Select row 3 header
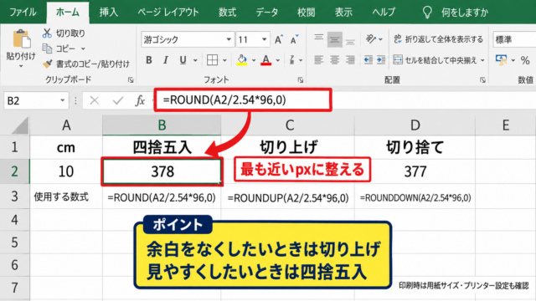Screen dimensions: 536x301 click(15, 196)
